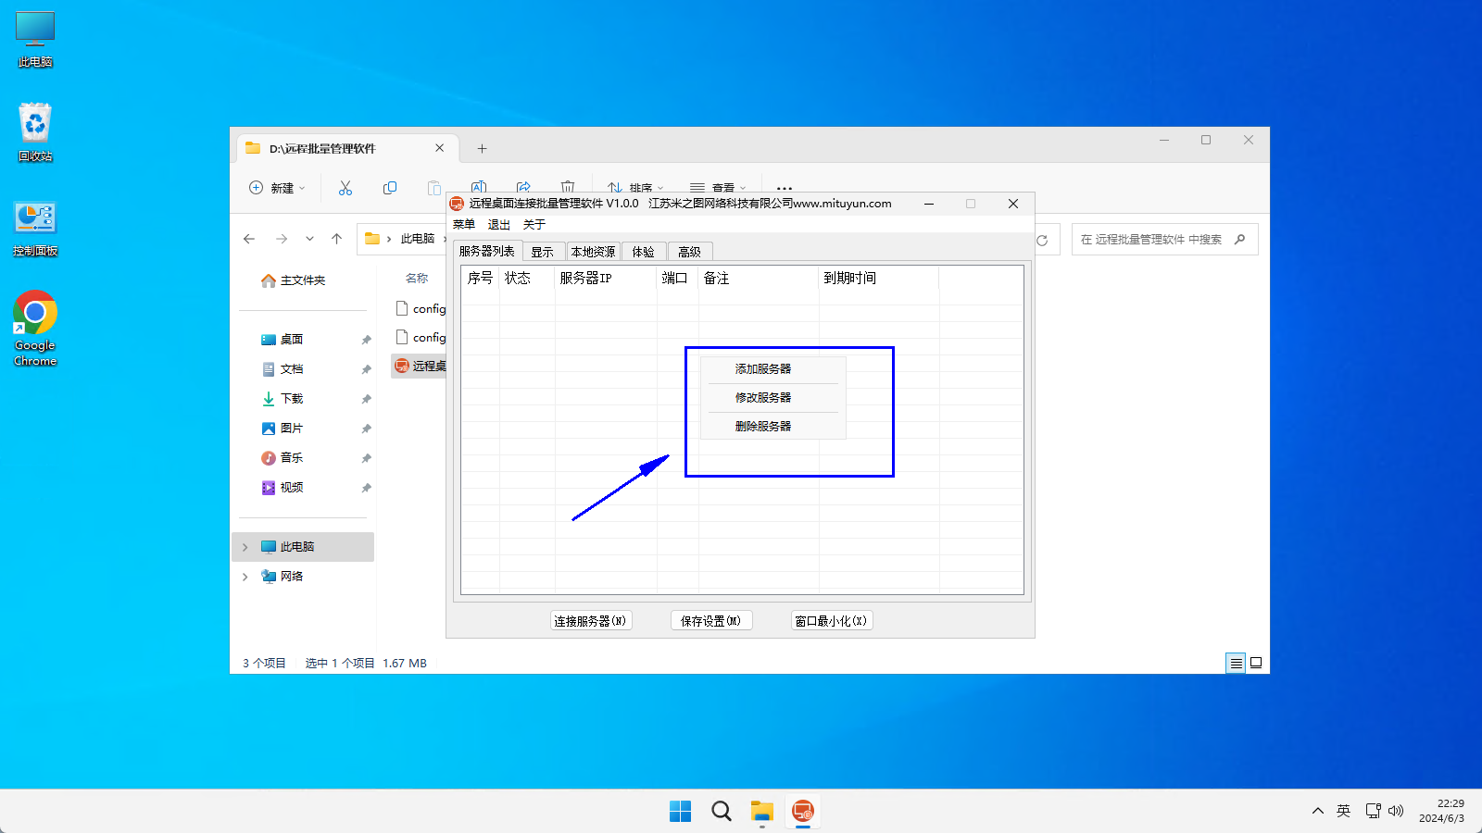The width and height of the screenshot is (1482, 833).
Task: Select the first config file
Action: (421, 308)
